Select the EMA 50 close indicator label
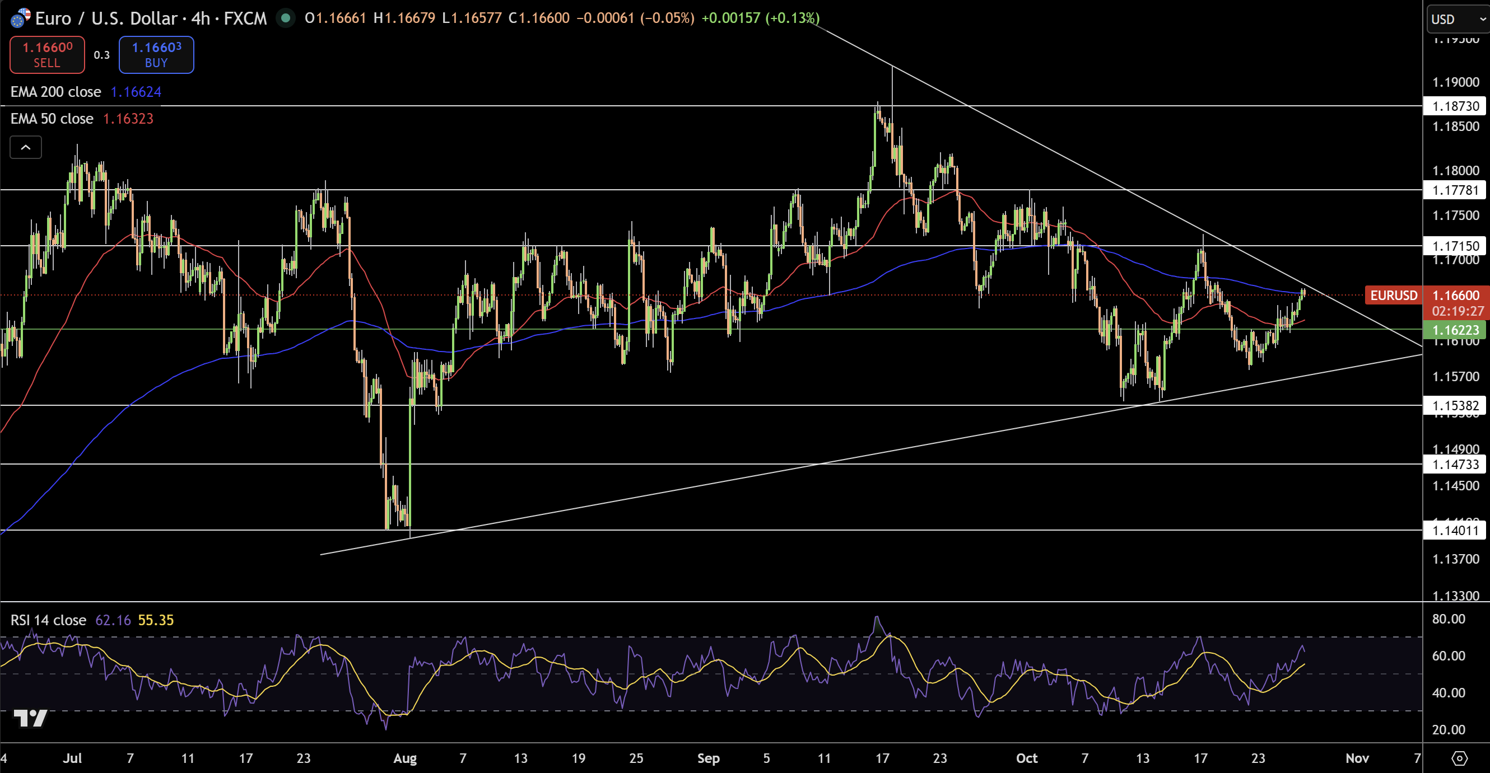This screenshot has width=1490, height=773. click(51, 119)
